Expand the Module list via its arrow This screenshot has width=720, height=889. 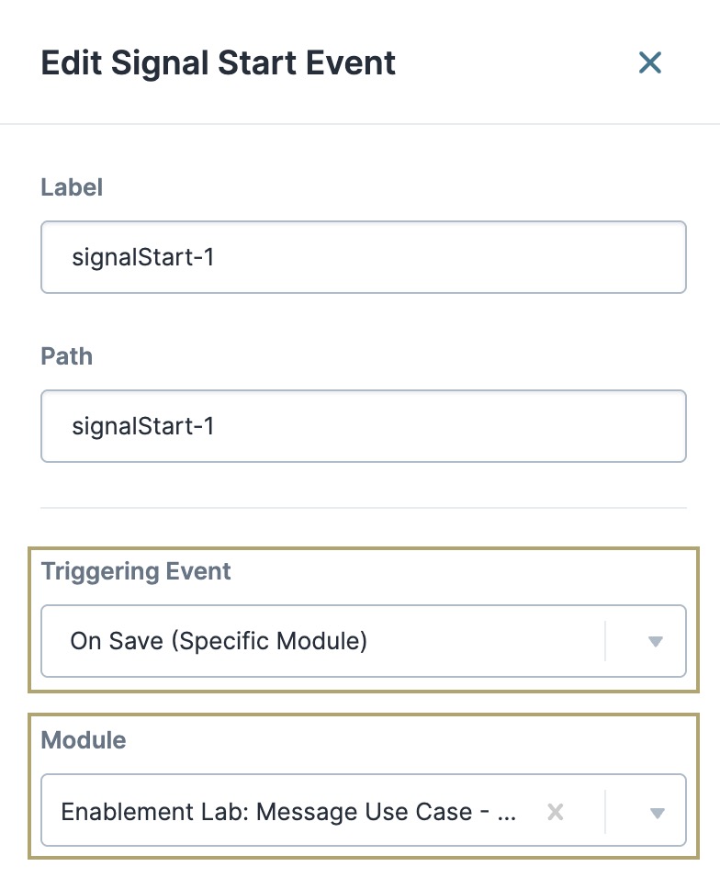click(658, 812)
